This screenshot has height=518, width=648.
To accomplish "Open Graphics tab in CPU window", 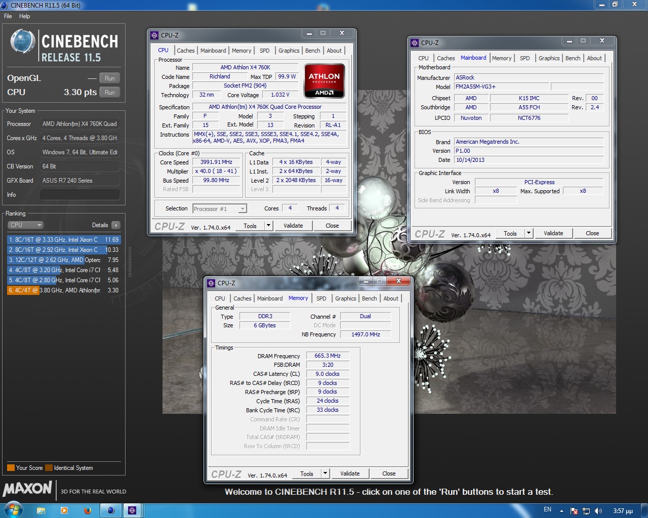I will (289, 51).
